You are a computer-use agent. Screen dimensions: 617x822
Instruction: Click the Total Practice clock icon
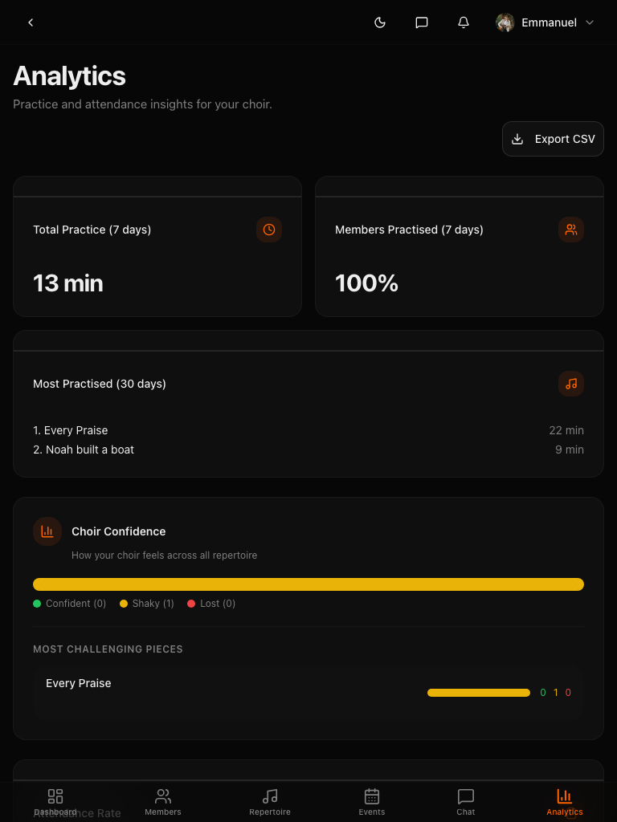(269, 230)
